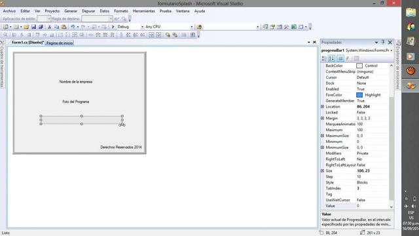Open the Cuadro de herramientas side tab
This screenshot has height=236, width=419.
click(2, 64)
